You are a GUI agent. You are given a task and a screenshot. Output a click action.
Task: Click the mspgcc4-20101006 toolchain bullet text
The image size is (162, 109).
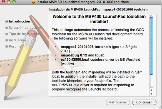click(x=99, y=49)
